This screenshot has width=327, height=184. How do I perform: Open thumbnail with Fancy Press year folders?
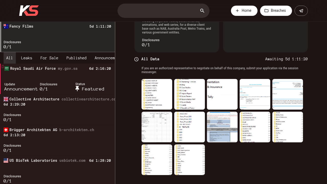(x=190, y=127)
